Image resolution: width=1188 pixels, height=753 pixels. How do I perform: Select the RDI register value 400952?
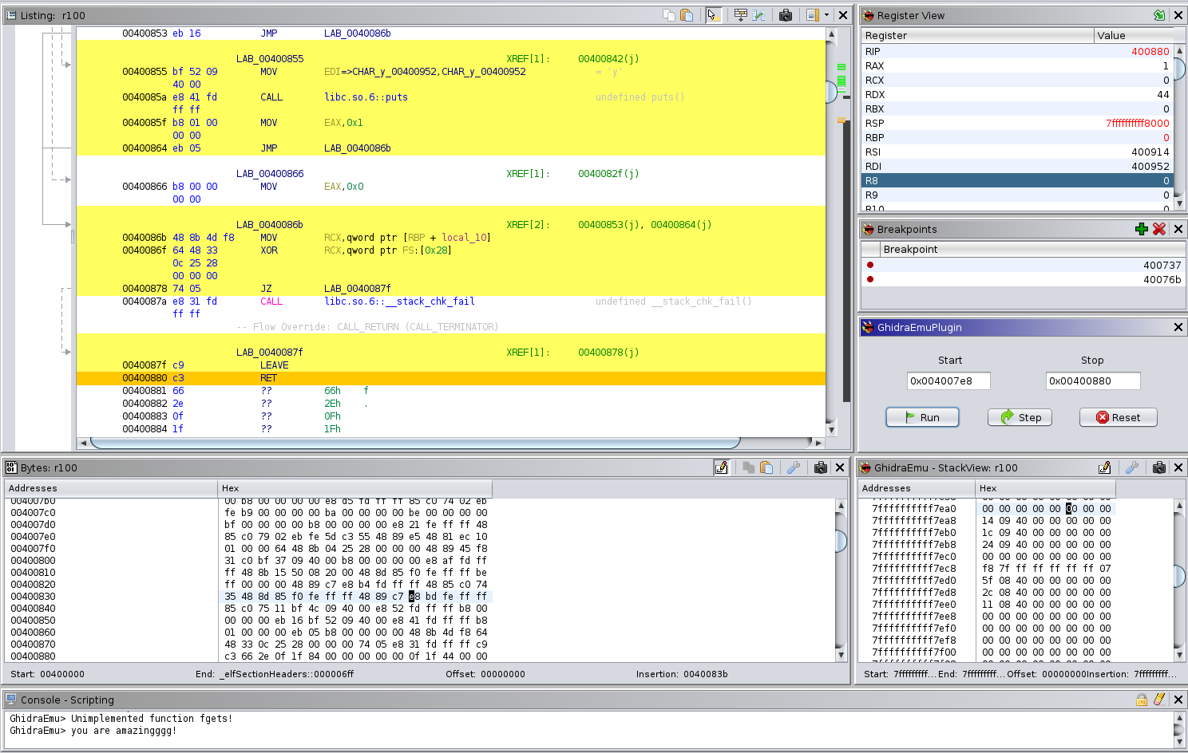pos(1150,167)
